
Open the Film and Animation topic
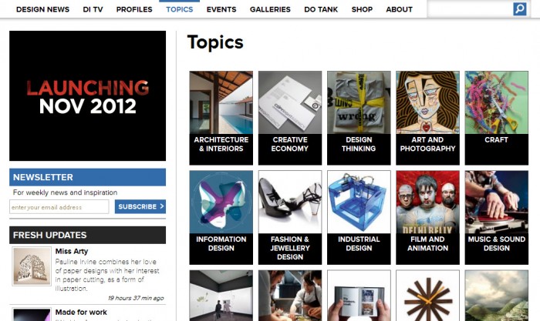[427, 218]
